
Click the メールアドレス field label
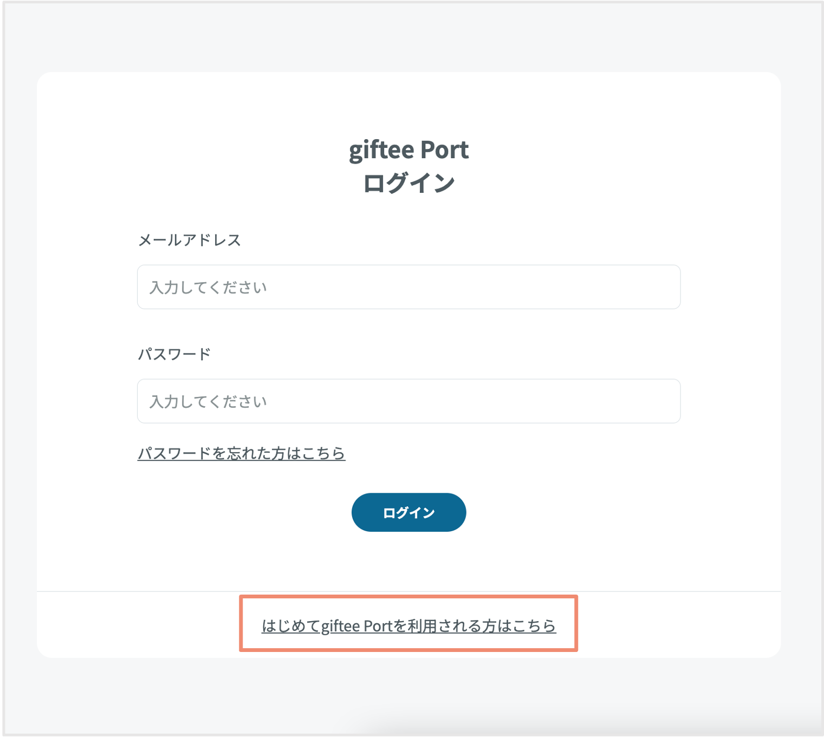tap(190, 240)
